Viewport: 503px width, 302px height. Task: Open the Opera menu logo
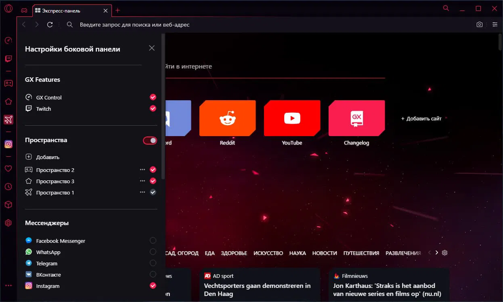click(x=8, y=8)
